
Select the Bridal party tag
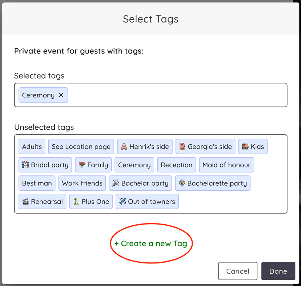pos(45,165)
